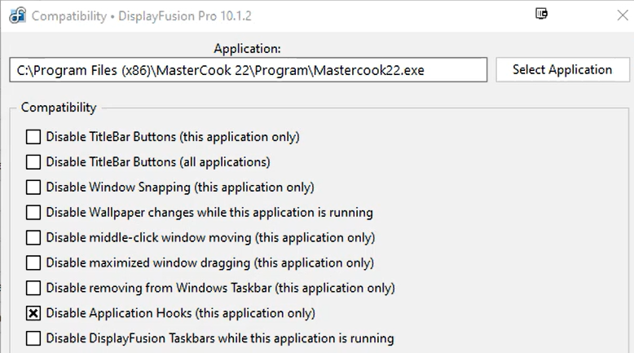The height and width of the screenshot is (353, 634).
Task: Check Disable middle-click window moving option
Action: [x=33, y=238]
